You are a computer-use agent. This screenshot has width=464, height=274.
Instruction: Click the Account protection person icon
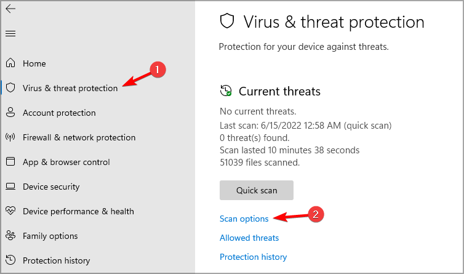10,113
